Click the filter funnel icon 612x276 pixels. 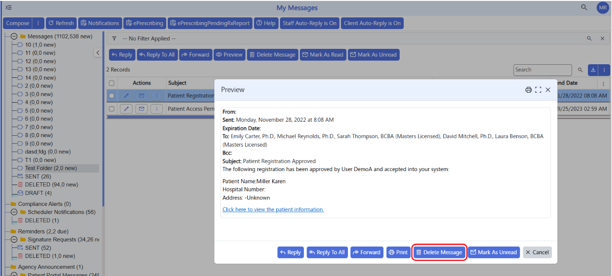click(114, 39)
